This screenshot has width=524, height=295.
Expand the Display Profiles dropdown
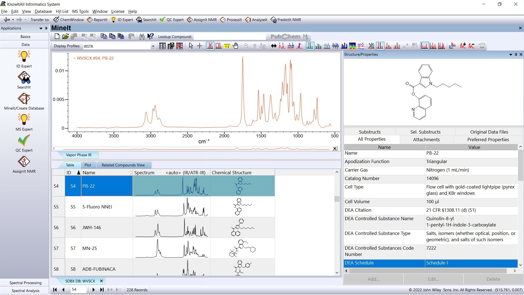[153, 46]
